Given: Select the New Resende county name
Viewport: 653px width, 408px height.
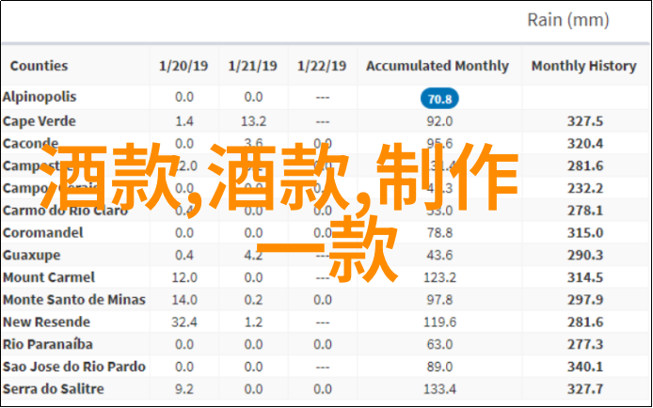Looking at the screenshot, I should coord(46,322).
